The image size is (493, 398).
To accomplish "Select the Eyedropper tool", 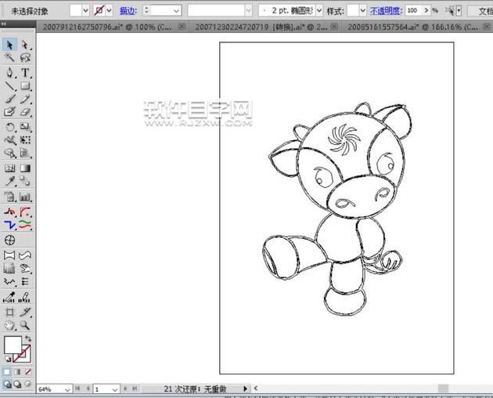I will tap(9, 181).
